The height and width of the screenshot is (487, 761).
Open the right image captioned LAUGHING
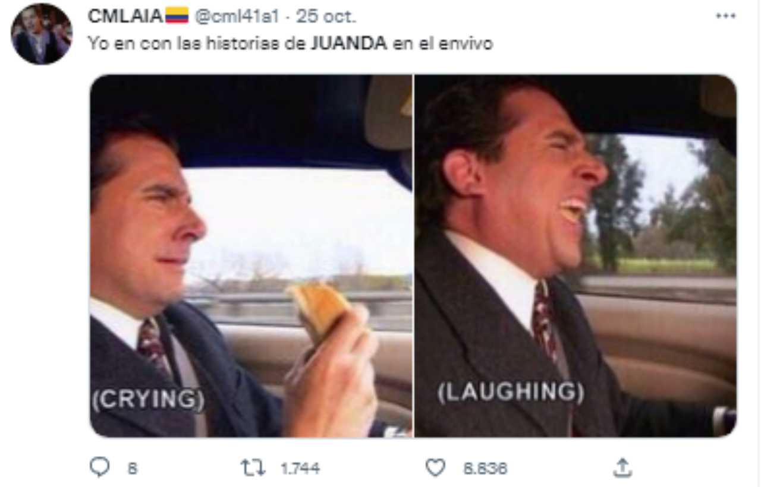(x=576, y=256)
